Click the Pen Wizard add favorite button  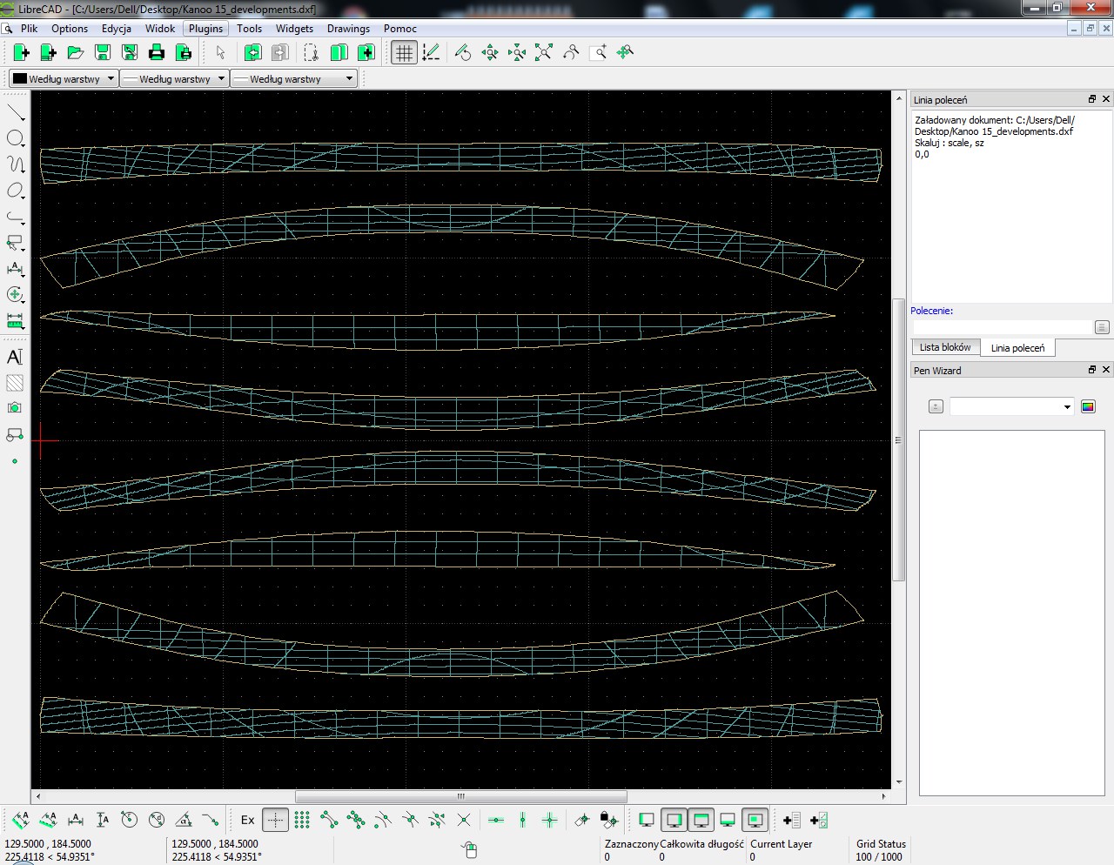pos(936,406)
